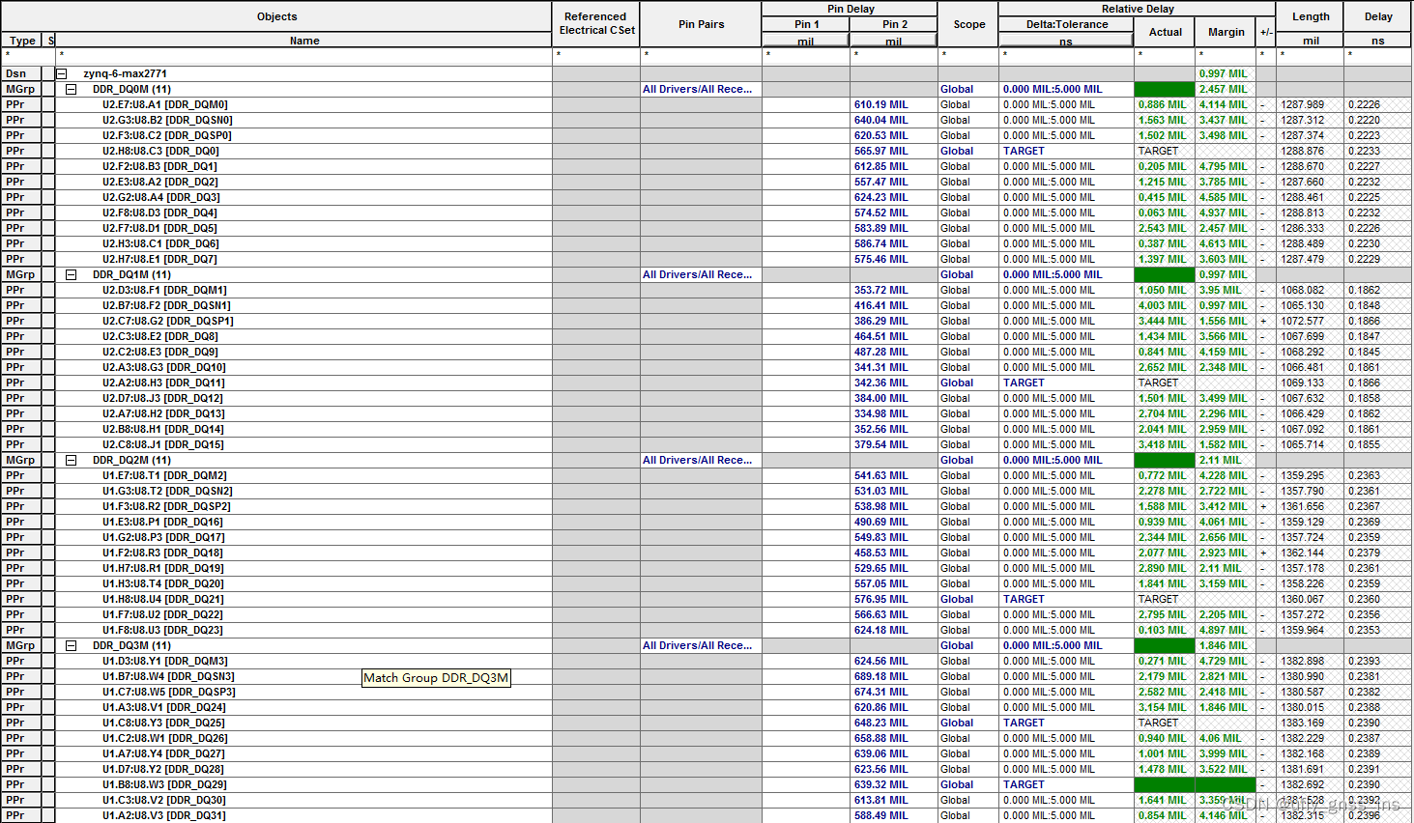Collapse the DDR_DQ2M match group
Screen dimensions: 1414x823
pyautogui.click(x=71, y=460)
